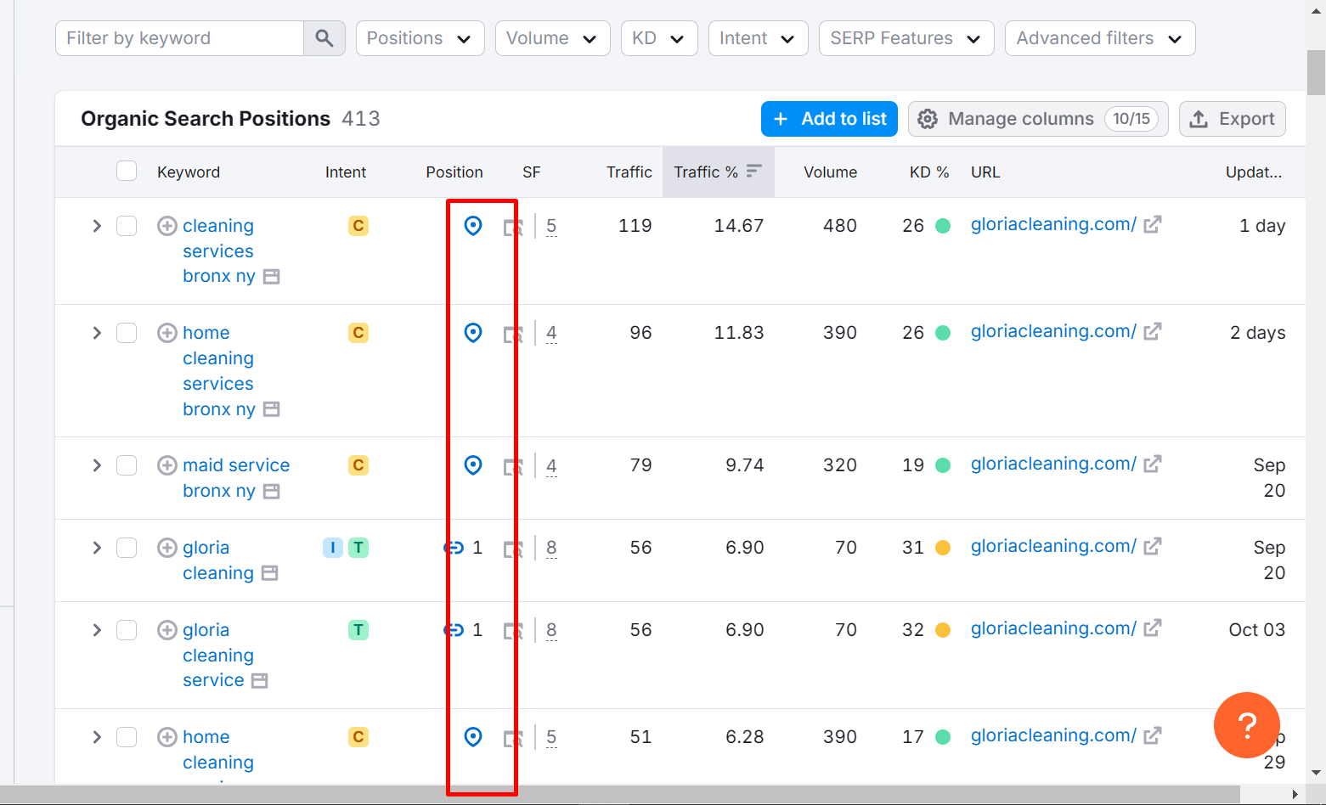Click the SERP icon next to 'gloria cleaning' keyword

point(270,573)
